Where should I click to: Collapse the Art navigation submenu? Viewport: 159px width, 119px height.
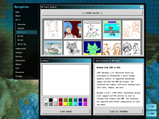(18, 20)
